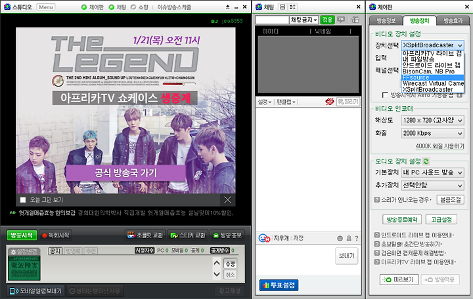Viewport: 473px width, 299px height.
Task: Enable Aero disable-on-broadcast checkbox
Action: coord(385,95)
